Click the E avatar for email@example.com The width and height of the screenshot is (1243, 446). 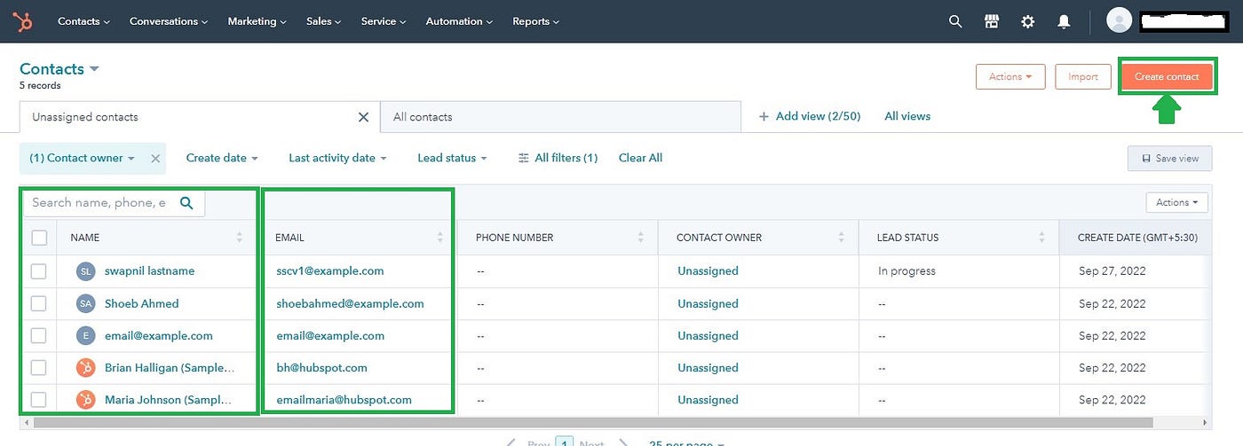pos(86,336)
